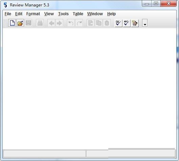The height and width of the screenshot is (161, 179).
Task: Open the View menu
Action: point(49,14)
